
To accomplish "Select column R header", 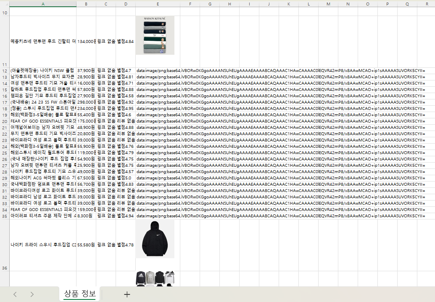I will 427,4.
